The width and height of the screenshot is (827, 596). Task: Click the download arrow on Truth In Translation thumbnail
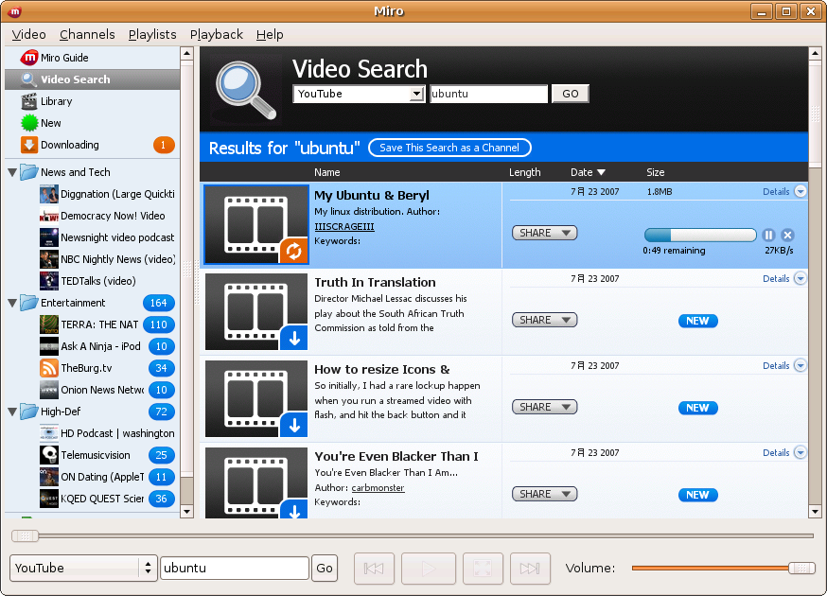pyautogui.click(x=294, y=338)
